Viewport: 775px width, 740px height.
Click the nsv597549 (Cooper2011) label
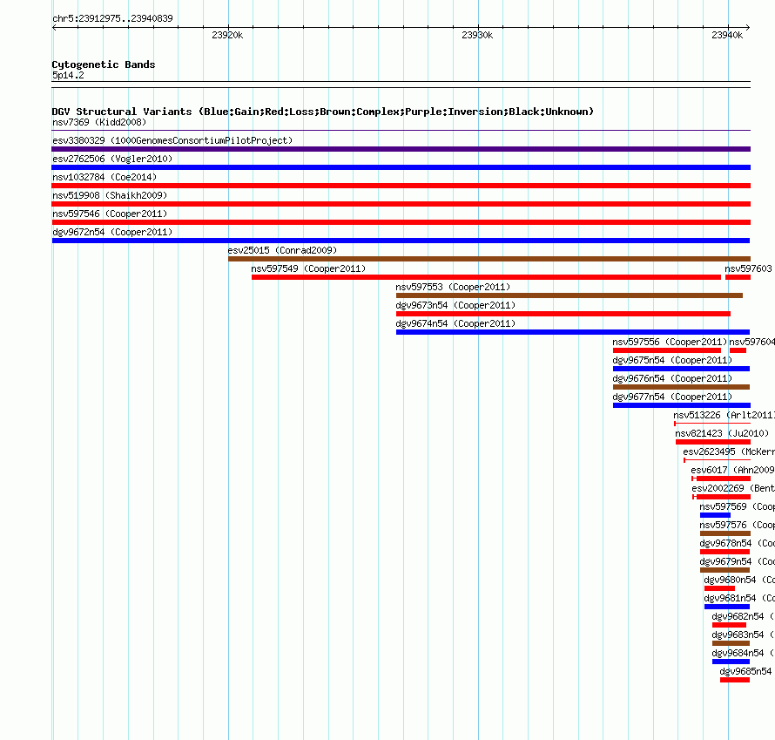308,268
